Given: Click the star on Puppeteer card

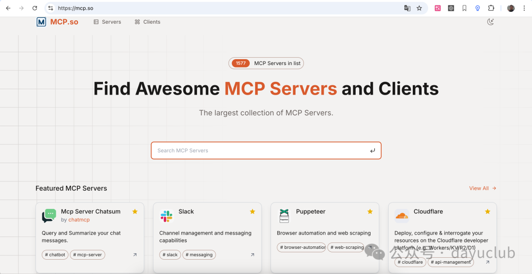Looking at the screenshot, I should 370,211.
